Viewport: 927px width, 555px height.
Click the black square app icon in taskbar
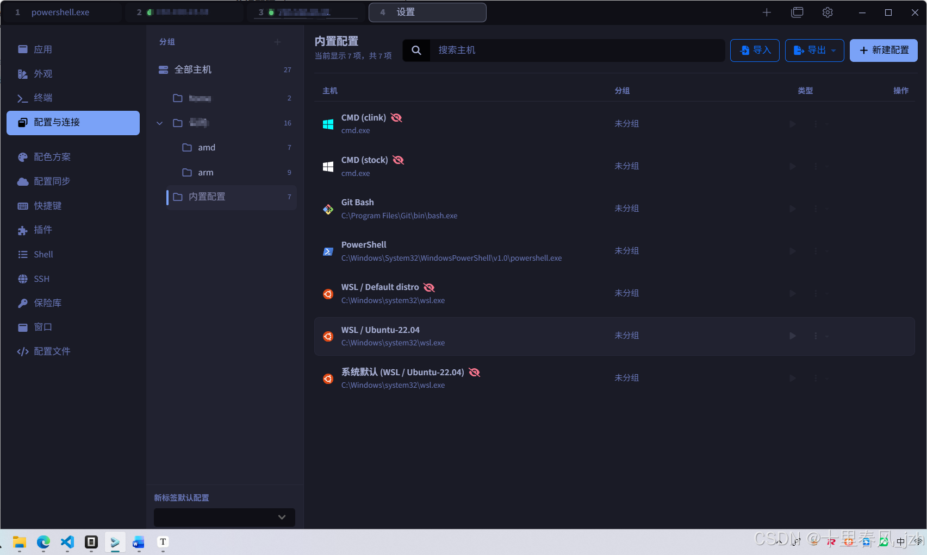pyautogui.click(x=91, y=542)
